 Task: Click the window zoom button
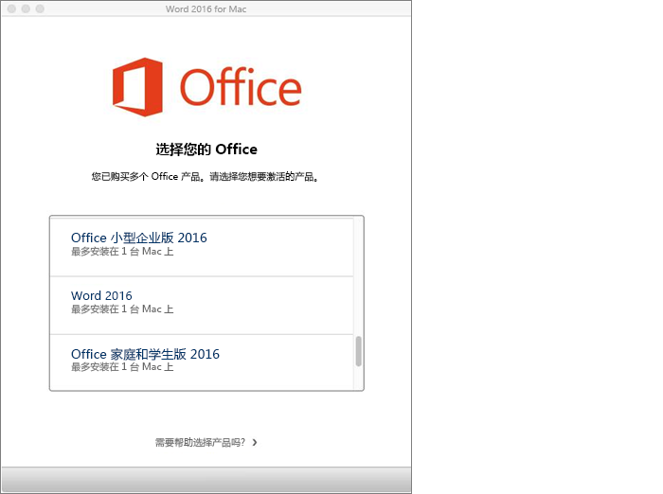tap(41, 9)
